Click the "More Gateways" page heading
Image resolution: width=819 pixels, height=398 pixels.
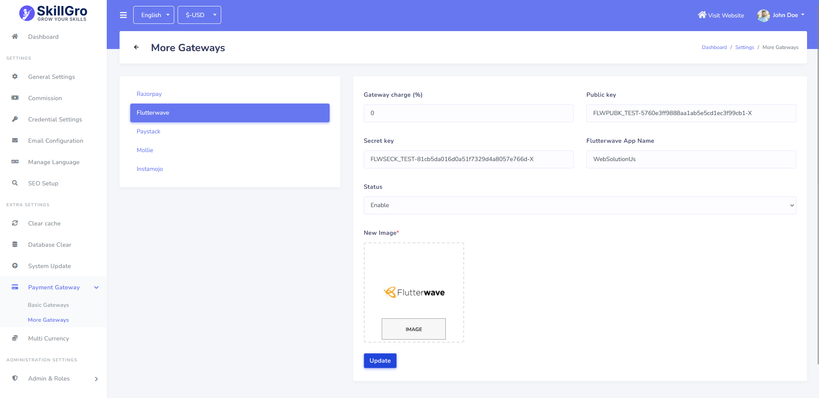pos(188,48)
